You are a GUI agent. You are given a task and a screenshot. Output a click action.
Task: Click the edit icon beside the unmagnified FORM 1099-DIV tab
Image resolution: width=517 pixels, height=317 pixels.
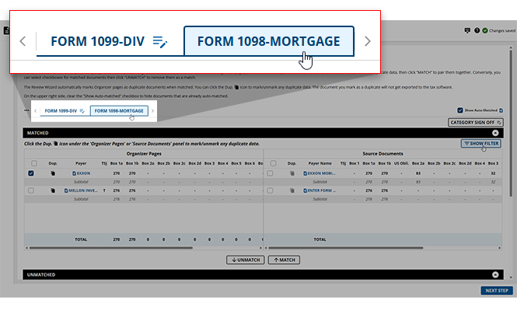coord(82,111)
